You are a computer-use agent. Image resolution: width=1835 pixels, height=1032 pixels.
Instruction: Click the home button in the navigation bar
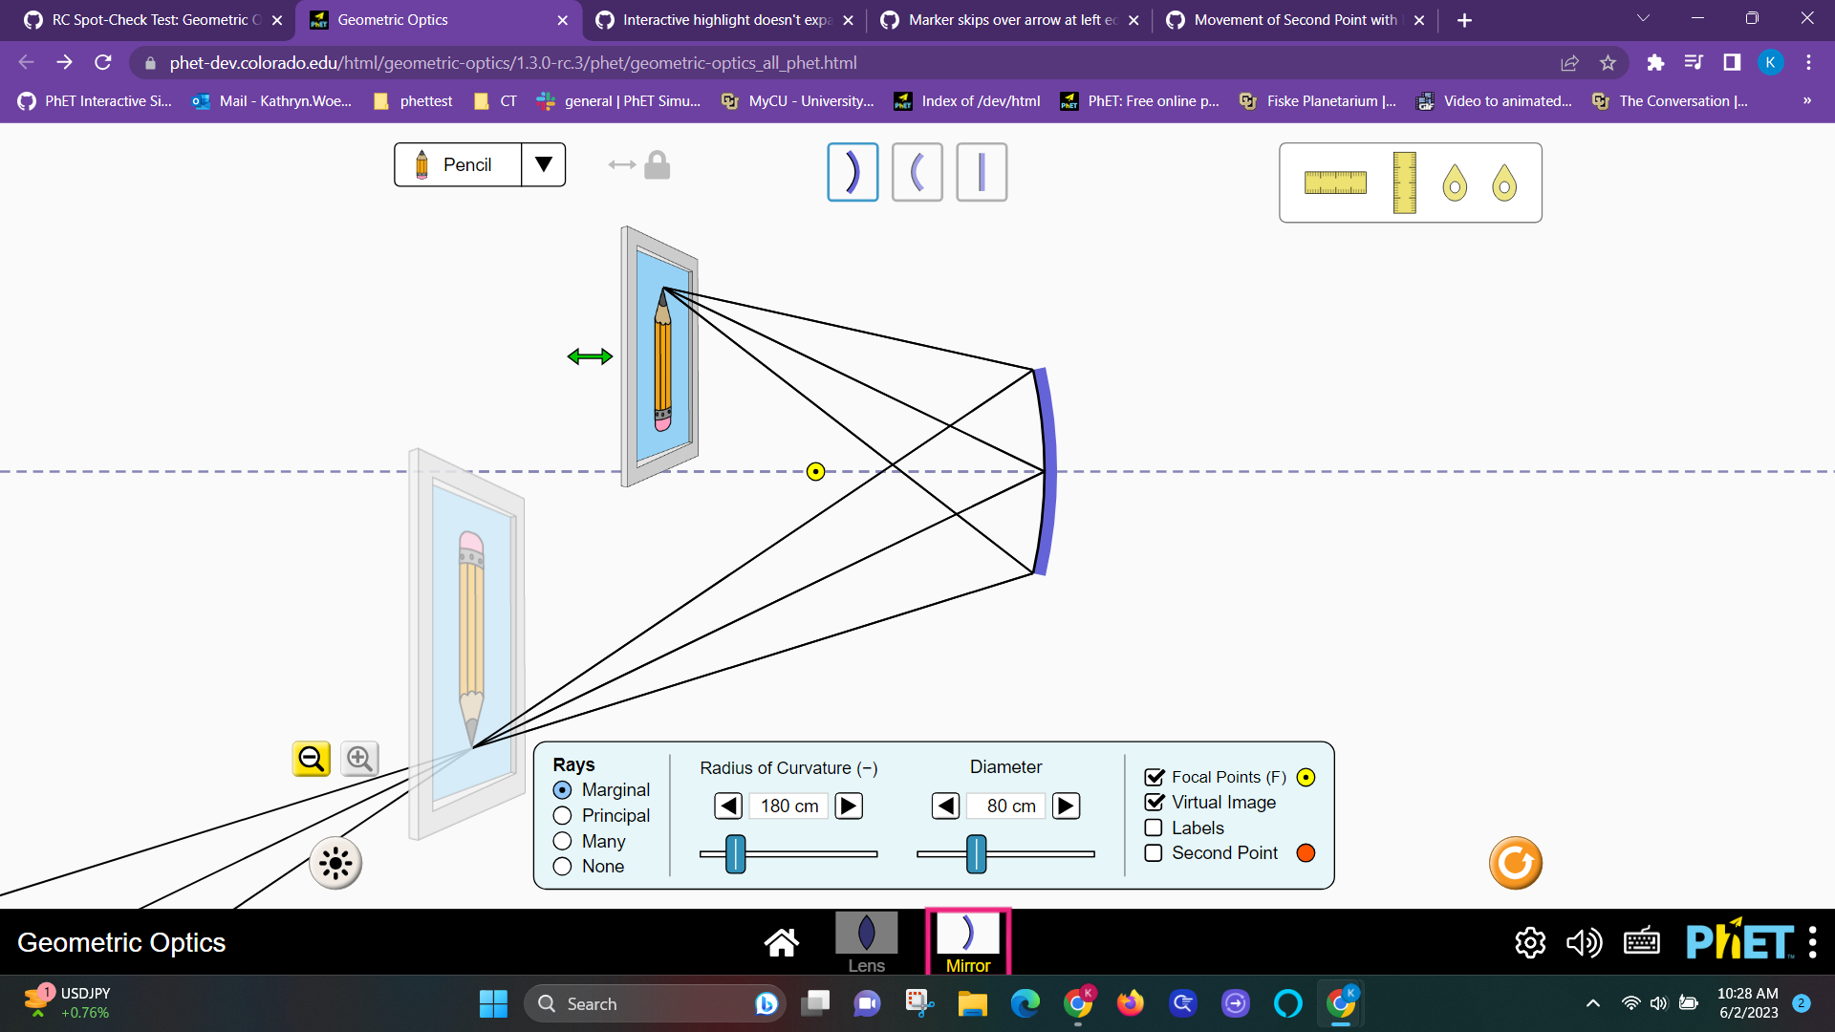[x=782, y=941]
